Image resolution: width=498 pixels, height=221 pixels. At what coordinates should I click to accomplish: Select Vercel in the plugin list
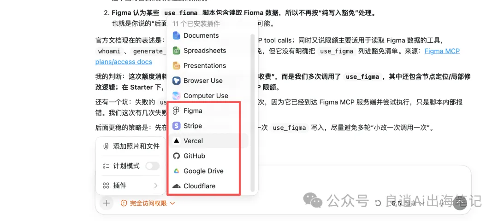[x=208, y=141]
